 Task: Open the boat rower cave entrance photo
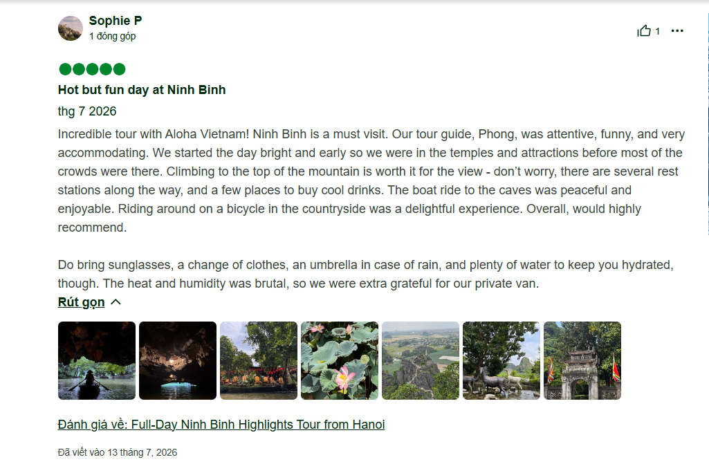pyautogui.click(x=97, y=360)
